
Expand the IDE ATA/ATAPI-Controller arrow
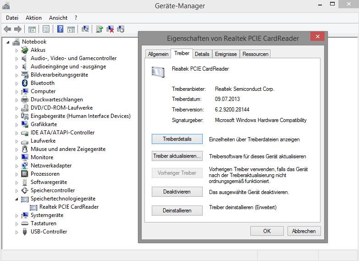click(x=17, y=133)
